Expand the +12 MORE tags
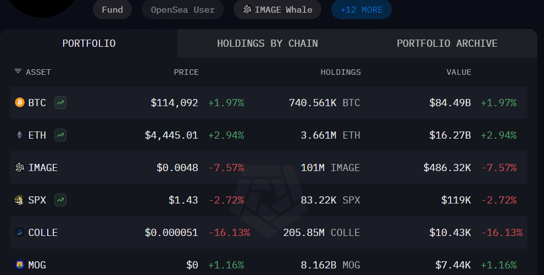Viewport: 544px width, 275px height. (x=361, y=10)
